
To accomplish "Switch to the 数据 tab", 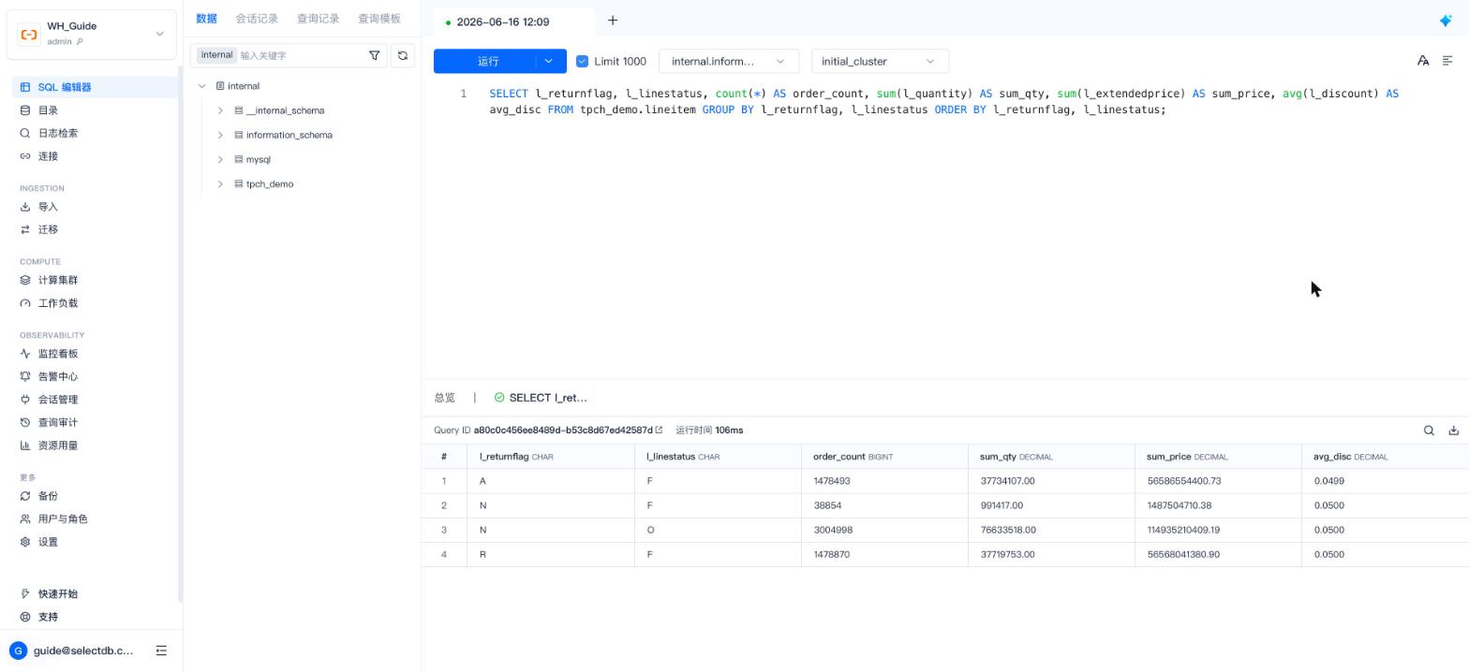I will coord(206,19).
